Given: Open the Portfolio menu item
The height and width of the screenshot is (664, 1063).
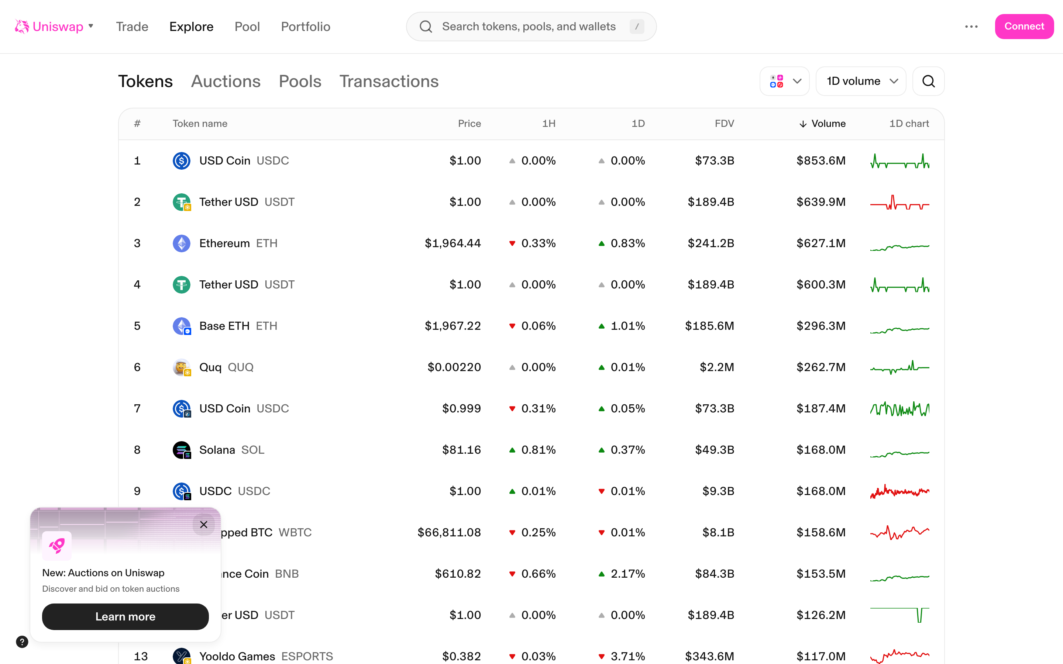Looking at the screenshot, I should pos(306,26).
